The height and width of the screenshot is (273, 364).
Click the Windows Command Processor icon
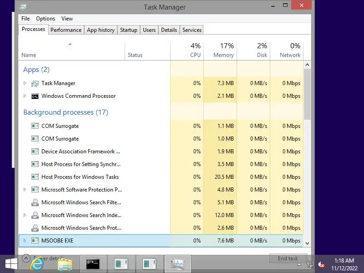(x=35, y=96)
